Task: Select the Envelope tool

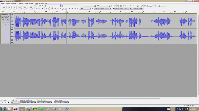Action: (40, 6)
